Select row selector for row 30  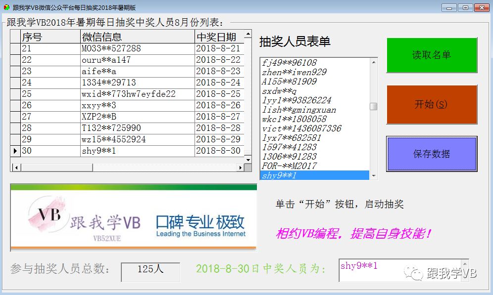(15, 151)
